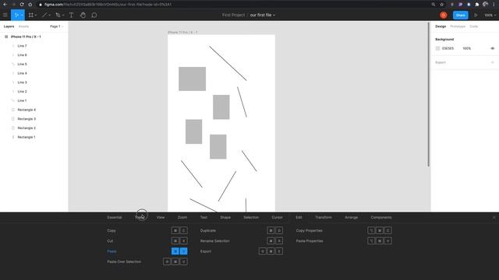Select the Move tool

(16, 15)
